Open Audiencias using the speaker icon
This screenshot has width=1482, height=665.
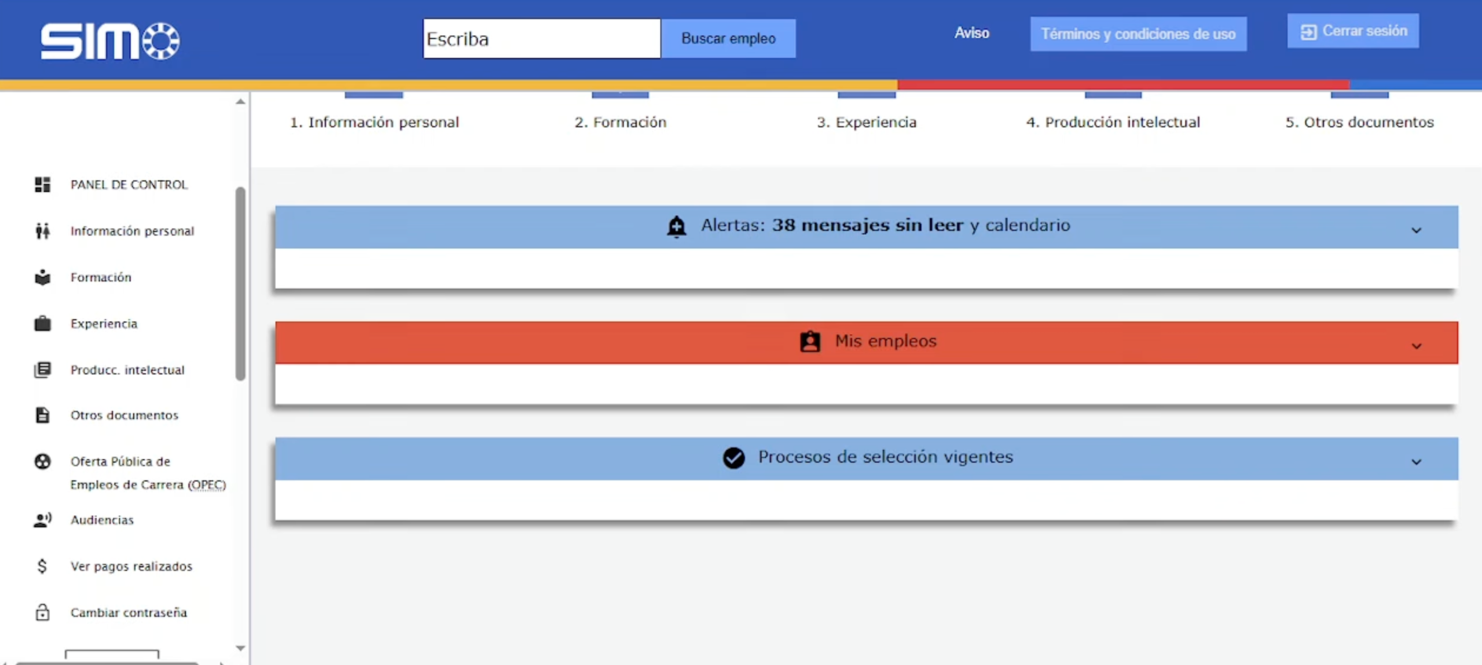(x=41, y=520)
